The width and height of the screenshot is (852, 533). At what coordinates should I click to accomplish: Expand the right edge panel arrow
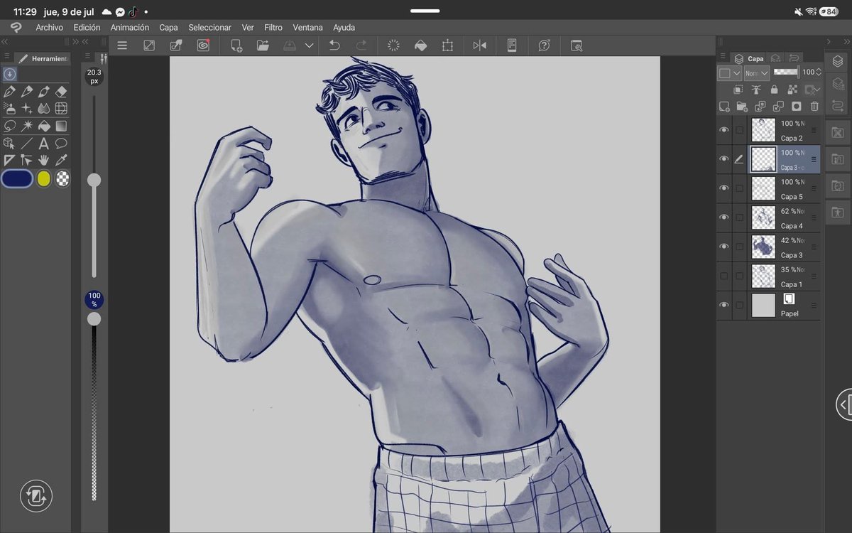[843, 405]
